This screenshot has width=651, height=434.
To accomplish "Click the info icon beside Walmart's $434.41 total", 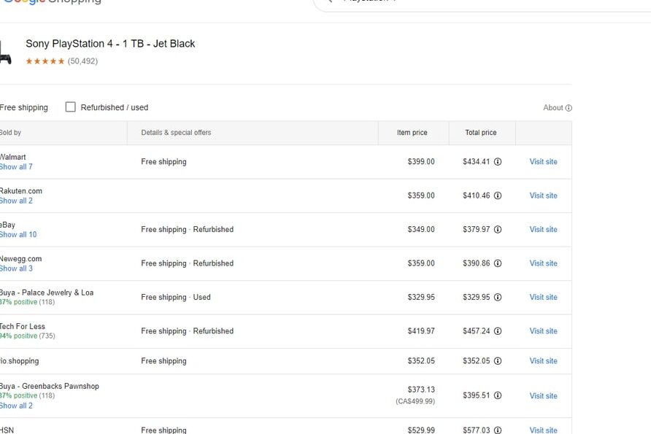I will (498, 162).
